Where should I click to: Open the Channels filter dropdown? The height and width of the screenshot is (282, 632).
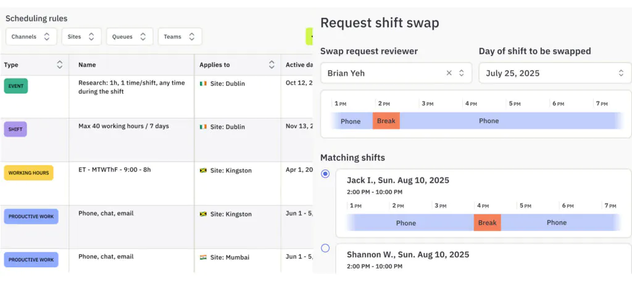coord(31,36)
